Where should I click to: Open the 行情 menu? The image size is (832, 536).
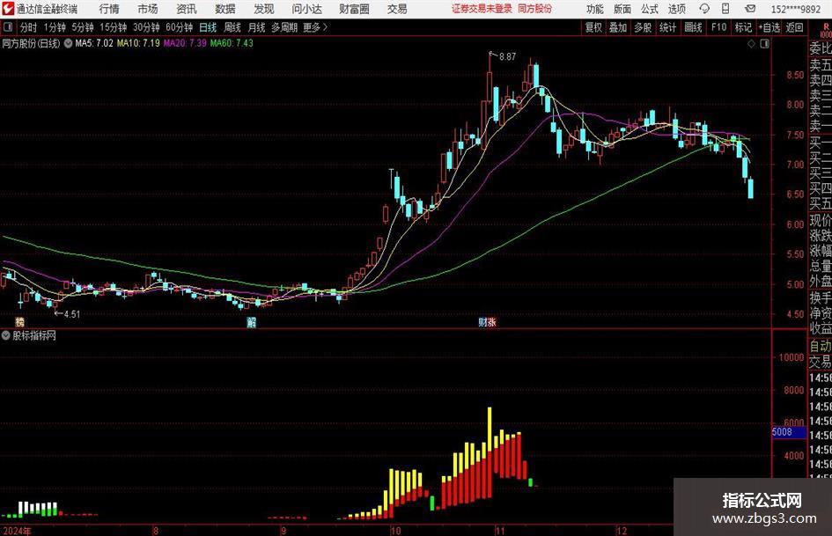(109, 9)
